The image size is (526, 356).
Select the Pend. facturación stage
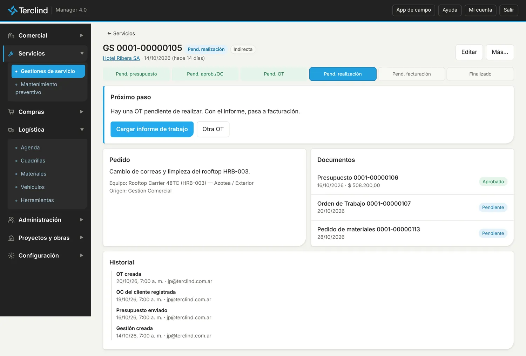pos(412,74)
